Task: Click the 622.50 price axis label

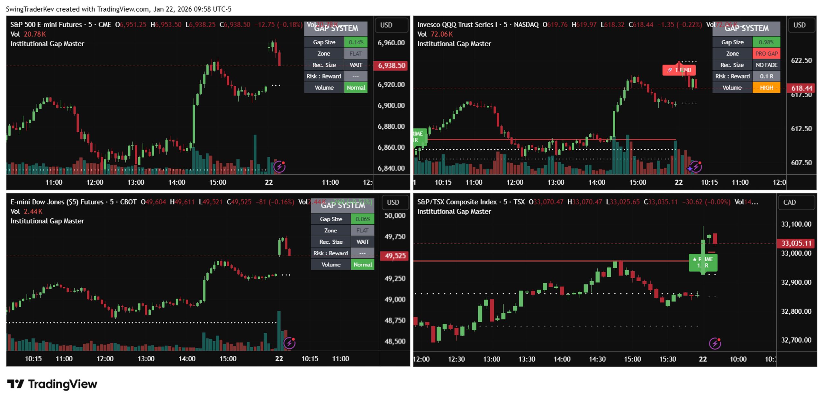Action: [801, 60]
